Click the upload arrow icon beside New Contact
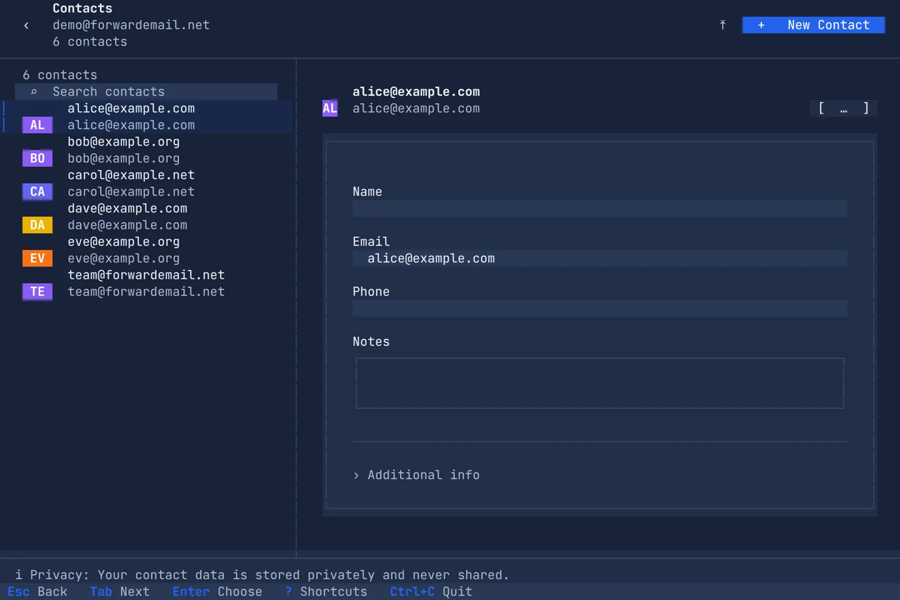Screen dimensions: 900x600 click(722, 25)
